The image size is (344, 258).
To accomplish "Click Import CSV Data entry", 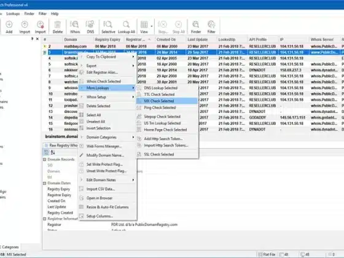I will point(107,189).
